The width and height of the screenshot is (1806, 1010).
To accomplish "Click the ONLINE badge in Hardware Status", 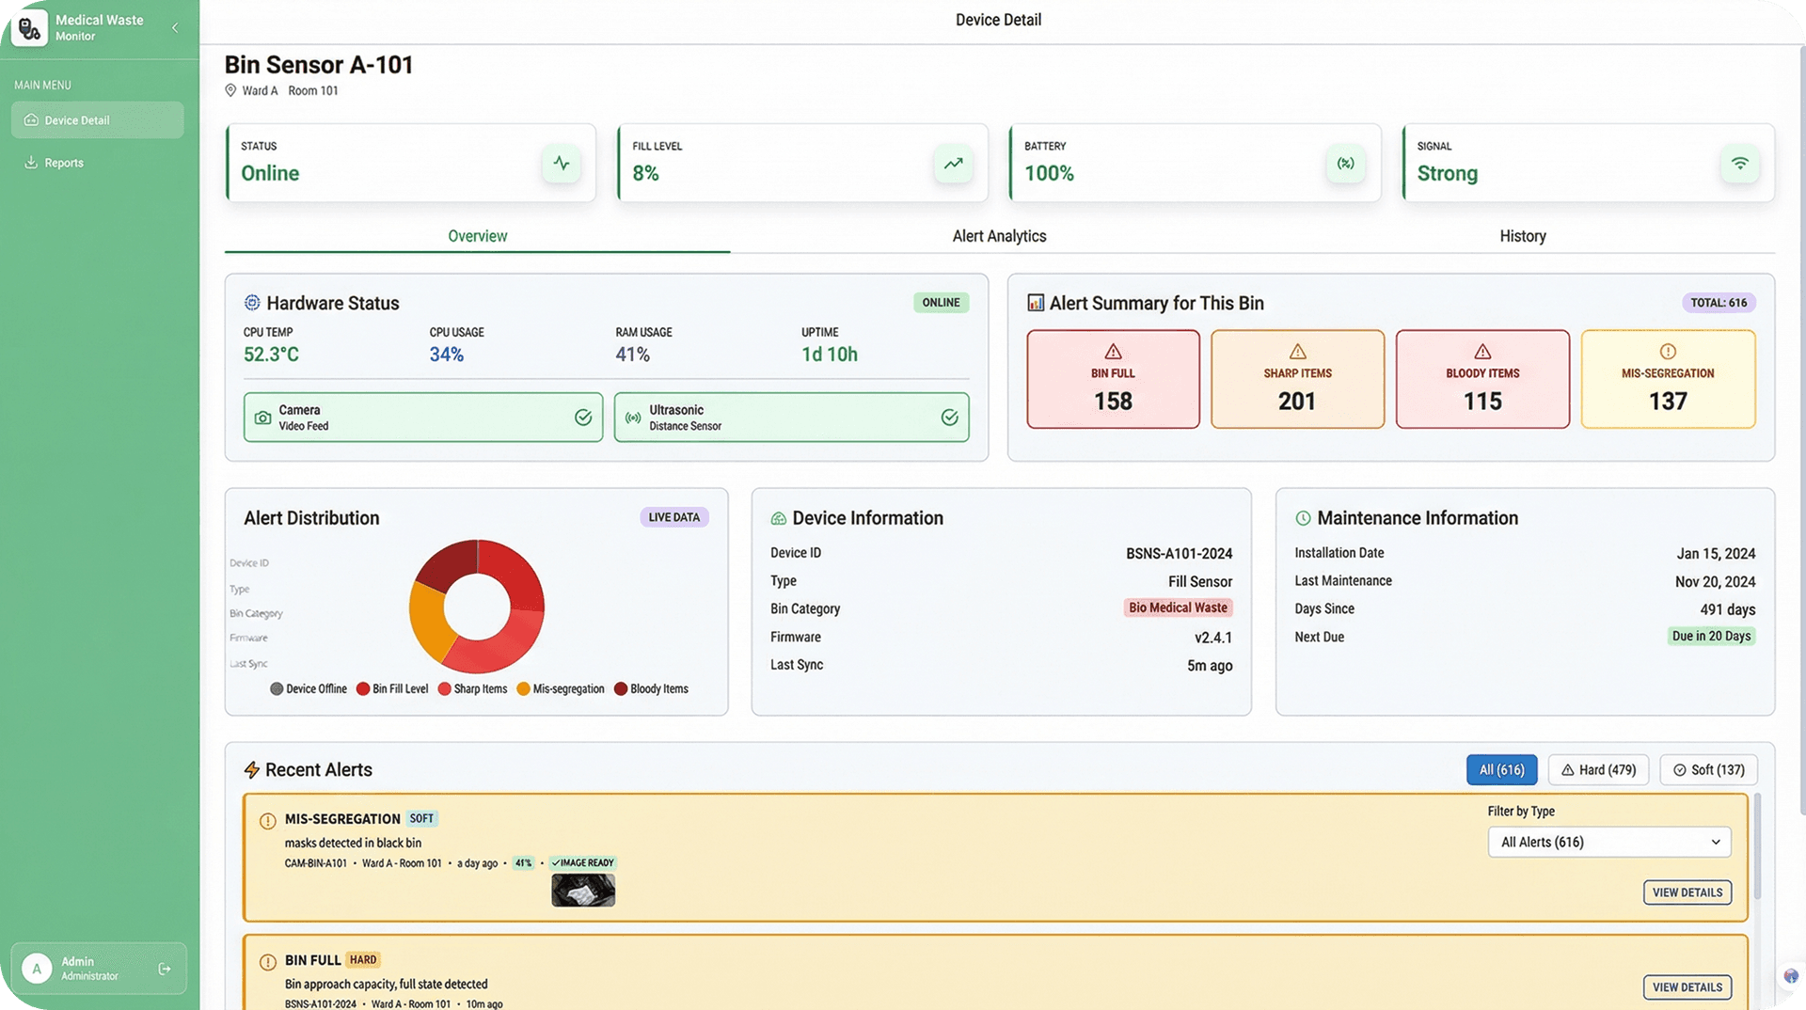I will 941,303.
